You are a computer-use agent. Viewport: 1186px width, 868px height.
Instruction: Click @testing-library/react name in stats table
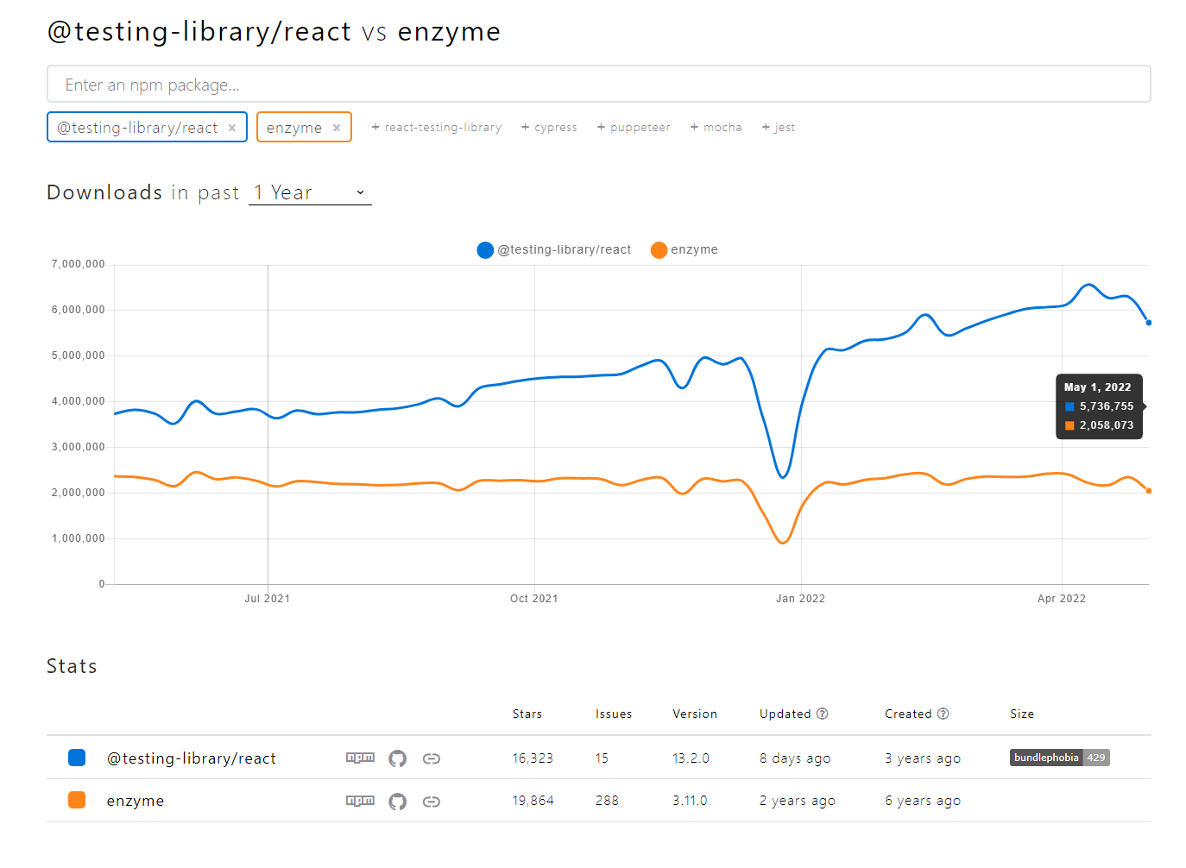coord(192,758)
